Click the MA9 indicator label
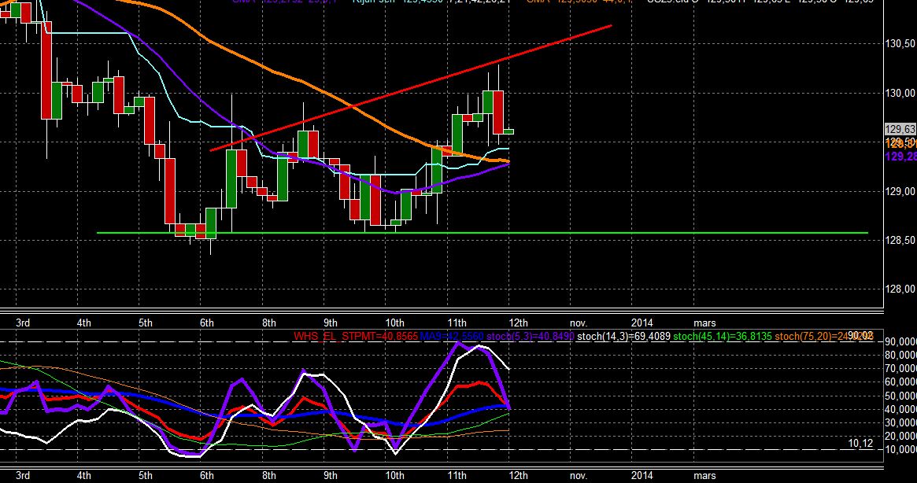Viewport: 917px width, 483px height. (x=452, y=336)
